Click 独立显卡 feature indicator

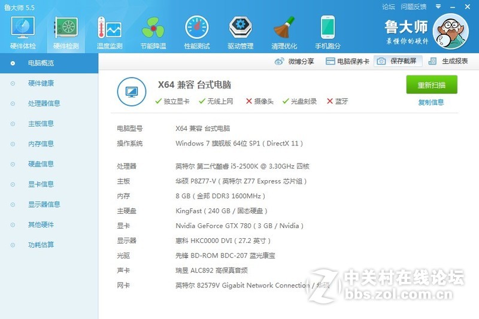172,101
